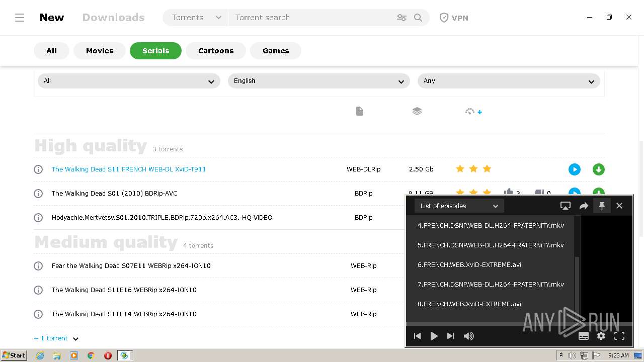
Task: Open The Walking Dead S11E14 WEBRip torrent
Action: [x=124, y=314]
